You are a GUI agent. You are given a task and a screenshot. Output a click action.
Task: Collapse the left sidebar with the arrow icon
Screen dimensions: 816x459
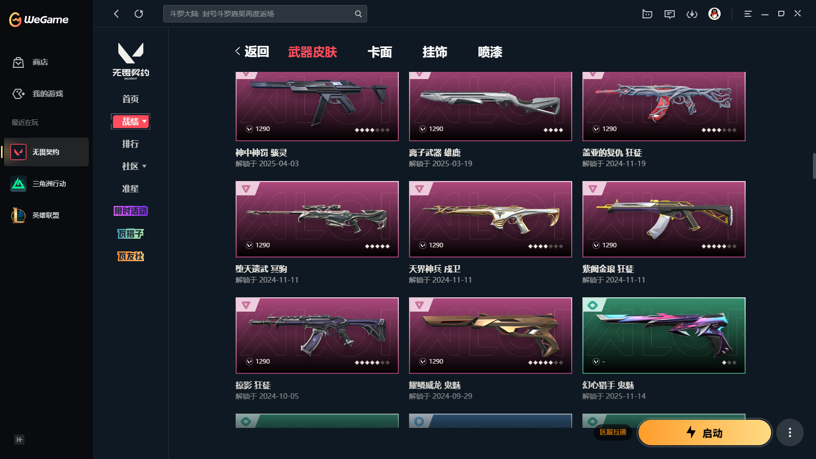point(19,440)
